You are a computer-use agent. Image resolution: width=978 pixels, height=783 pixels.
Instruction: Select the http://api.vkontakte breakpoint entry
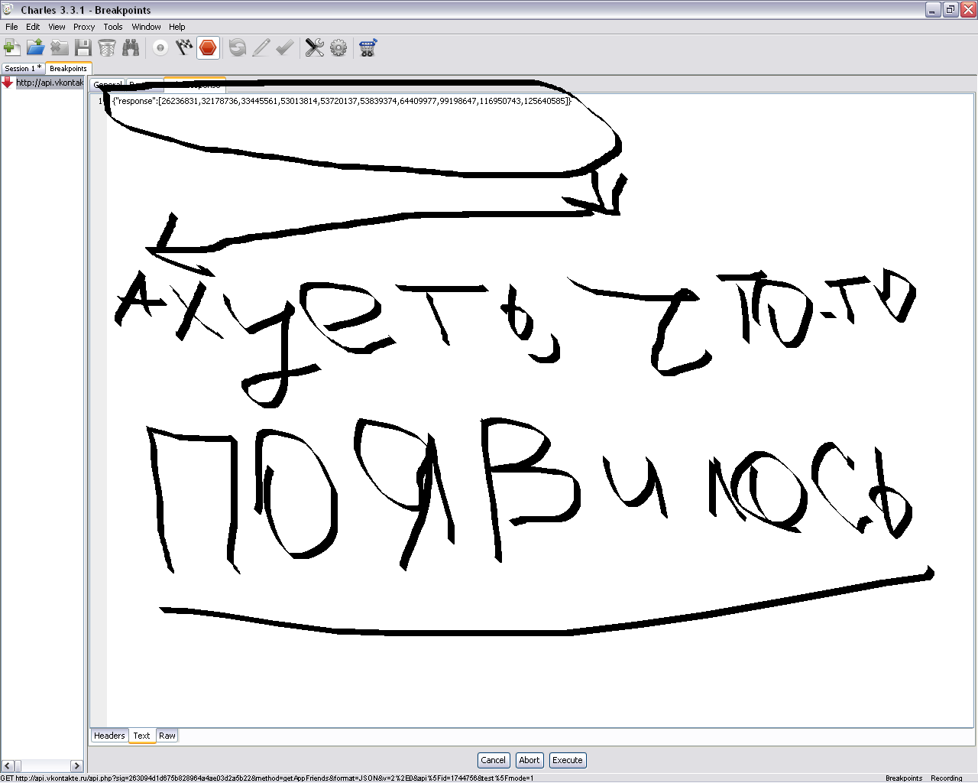[x=49, y=83]
